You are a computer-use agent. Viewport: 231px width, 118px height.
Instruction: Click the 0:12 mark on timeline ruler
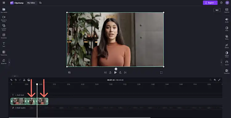[55, 84]
